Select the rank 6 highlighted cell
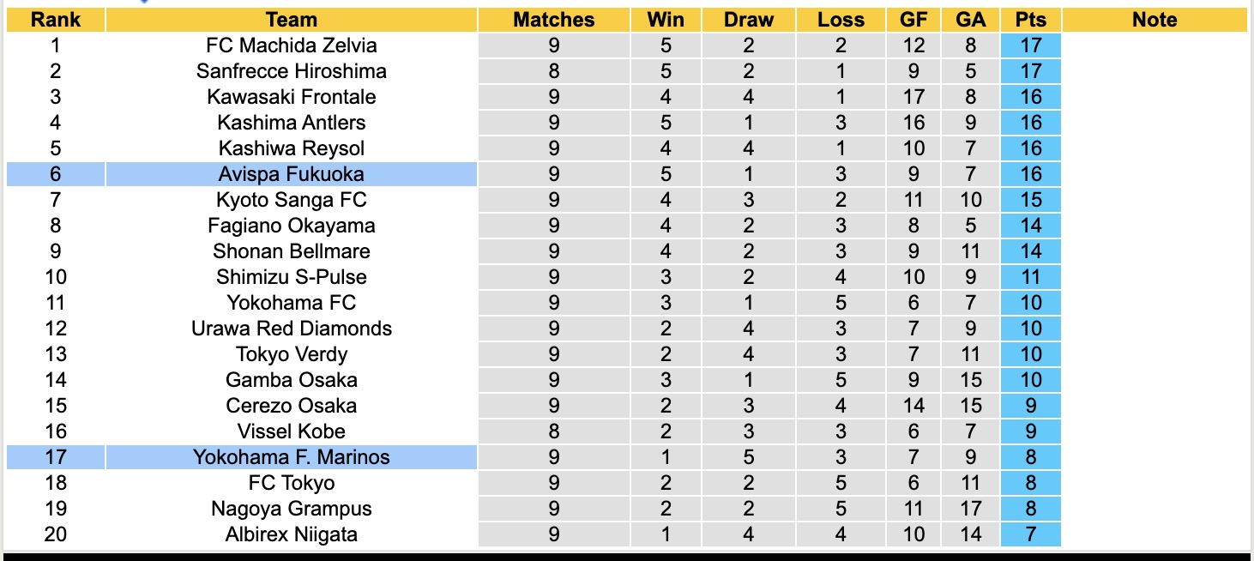 (x=55, y=174)
